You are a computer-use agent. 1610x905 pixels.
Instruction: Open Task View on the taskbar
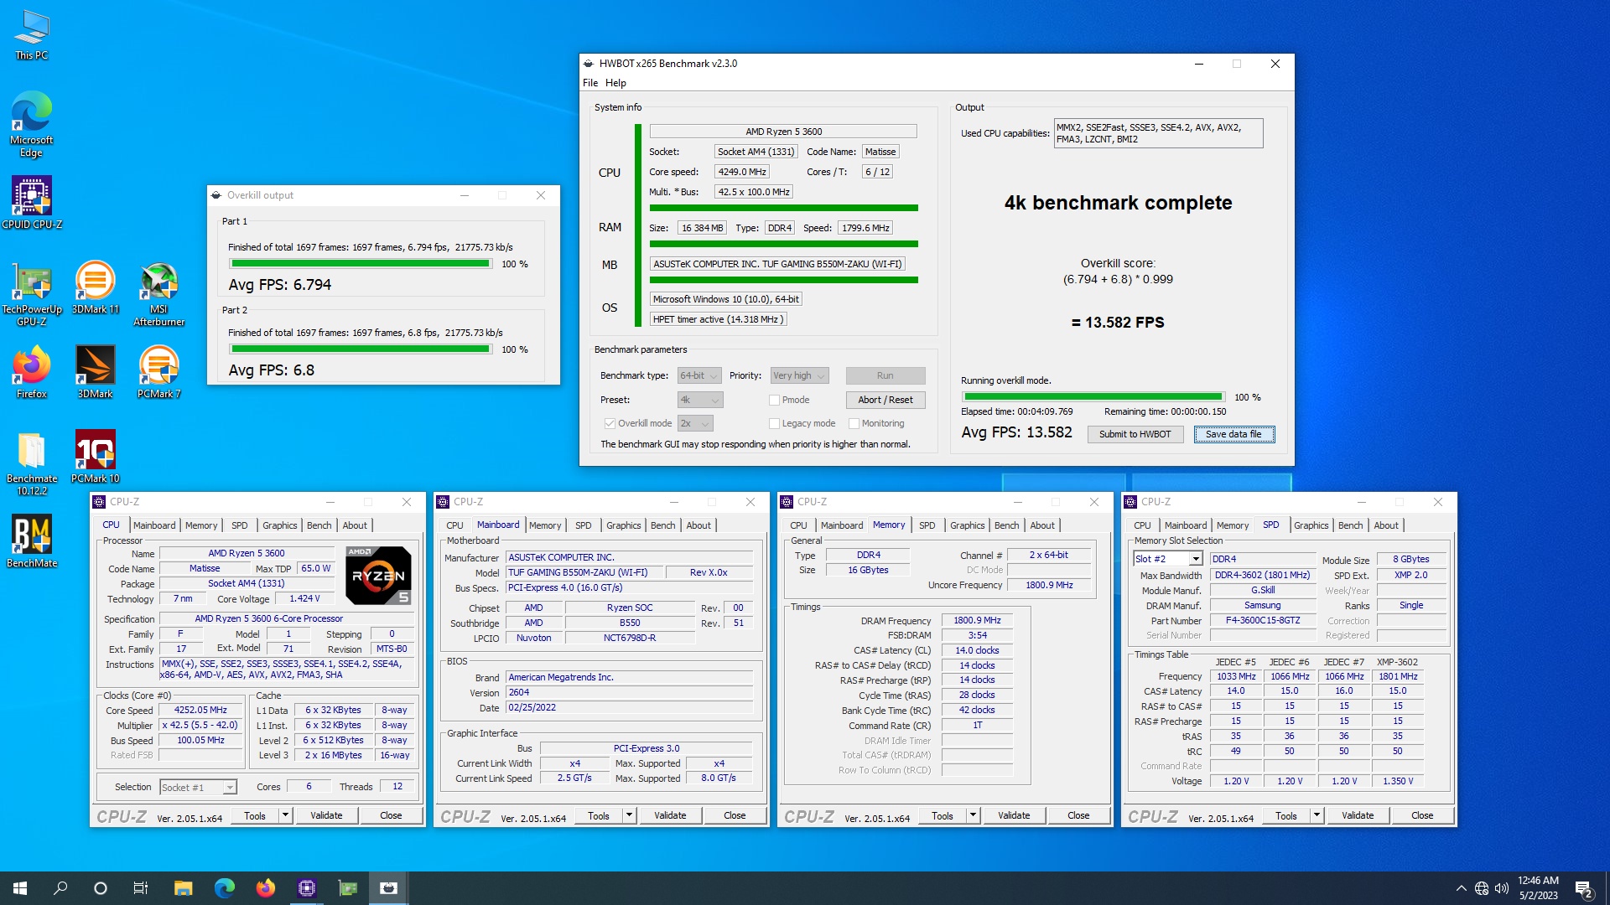tap(141, 888)
